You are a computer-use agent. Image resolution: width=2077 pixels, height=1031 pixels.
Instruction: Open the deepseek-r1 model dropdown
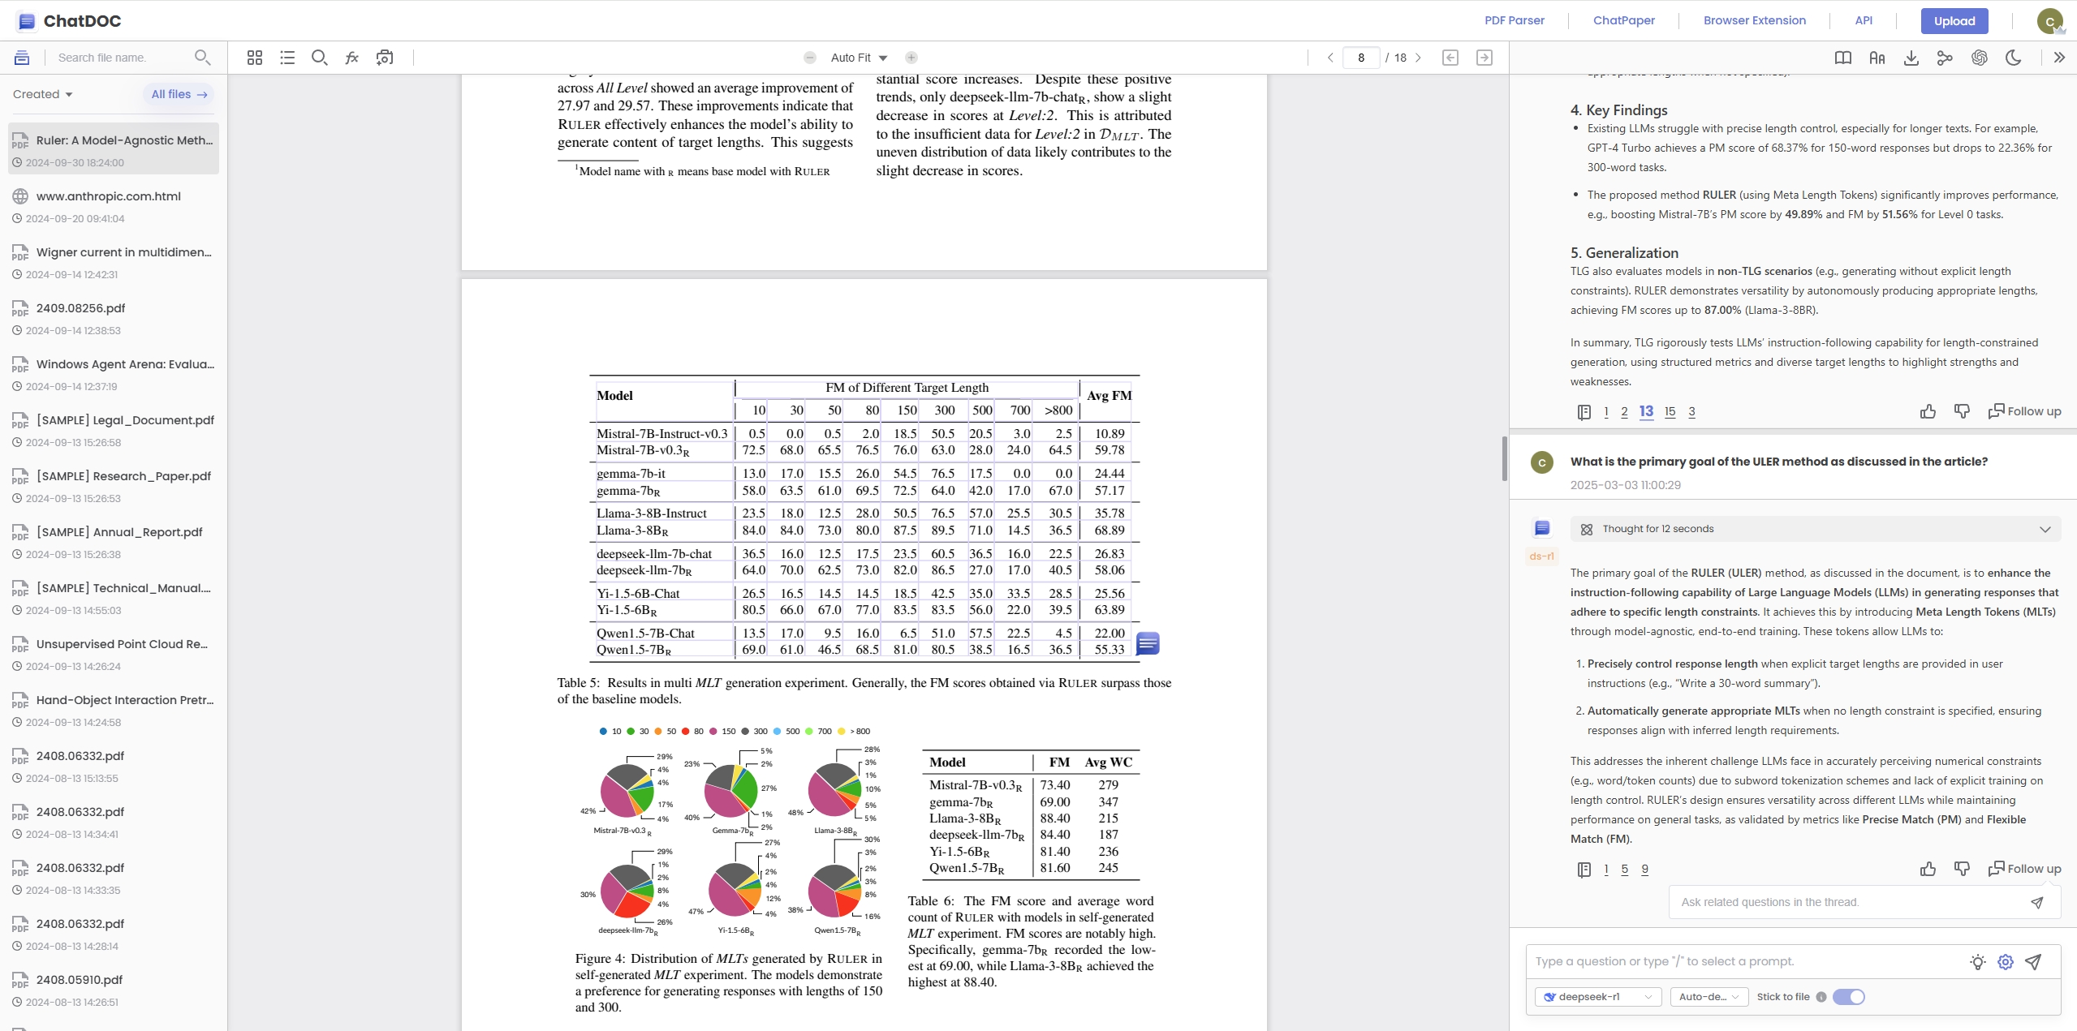point(1597,997)
